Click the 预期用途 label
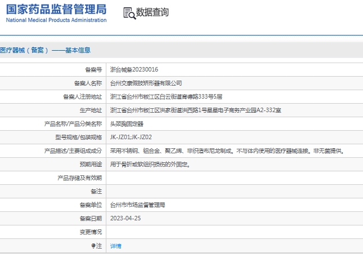363x257 pixels. click(91, 165)
